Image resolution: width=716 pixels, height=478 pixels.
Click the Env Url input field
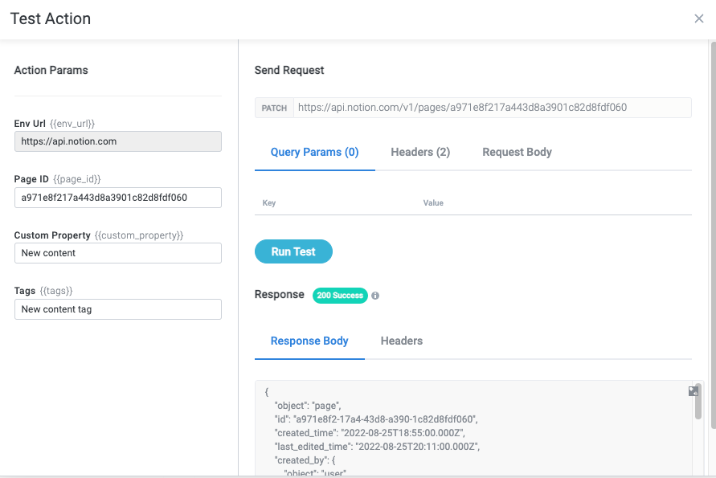pyautogui.click(x=118, y=141)
